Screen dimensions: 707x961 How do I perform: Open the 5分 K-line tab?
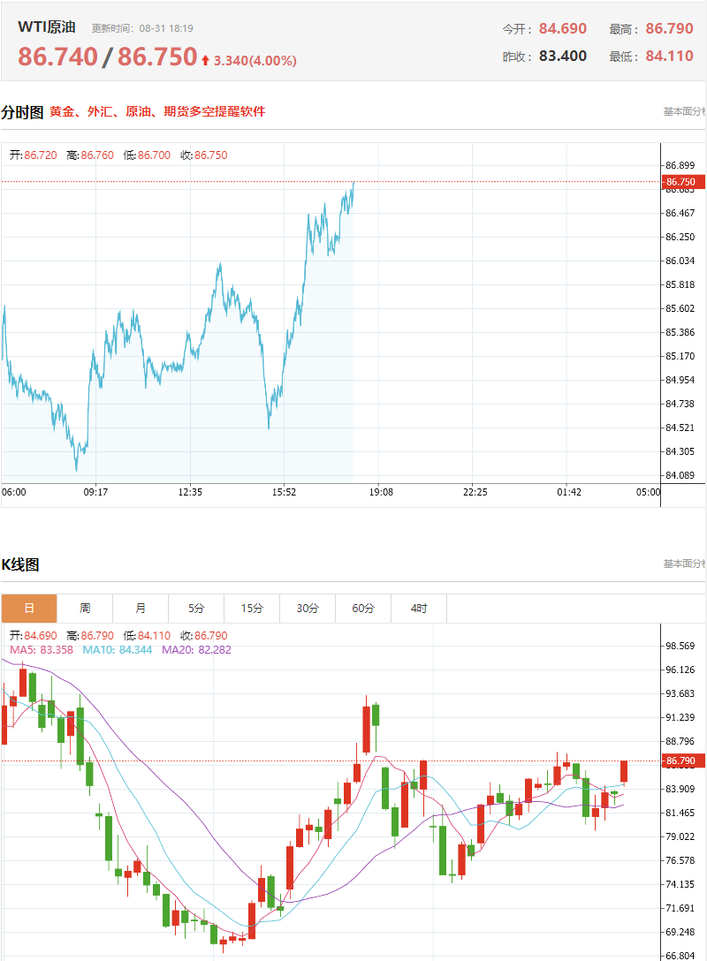(196, 608)
